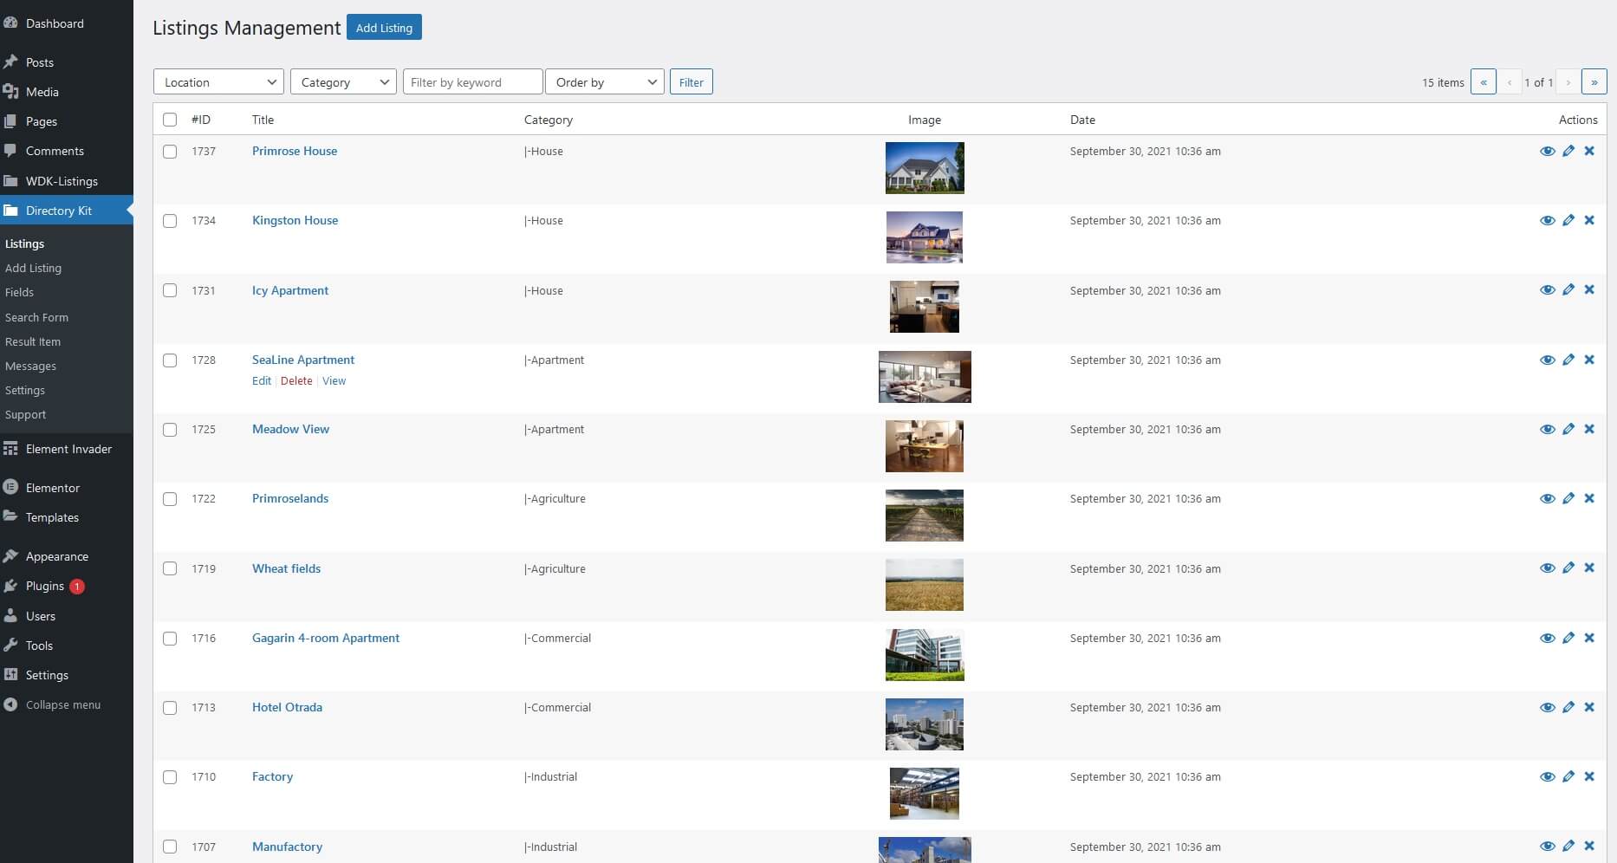The width and height of the screenshot is (1617, 863).
Task: Open the eye preview icon for Primrose House
Action: (x=1549, y=151)
